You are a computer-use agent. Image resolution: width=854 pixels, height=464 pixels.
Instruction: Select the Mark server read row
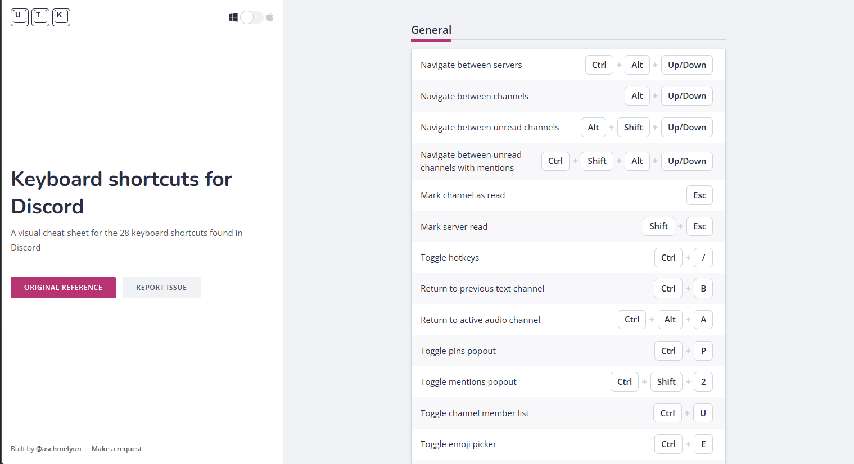568,226
